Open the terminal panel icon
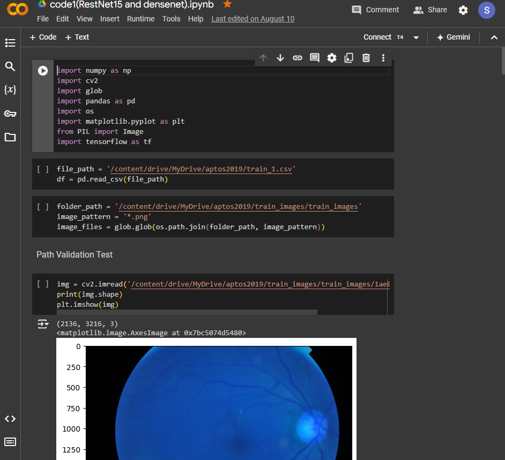Image resolution: width=505 pixels, height=460 pixels. pyautogui.click(x=10, y=442)
